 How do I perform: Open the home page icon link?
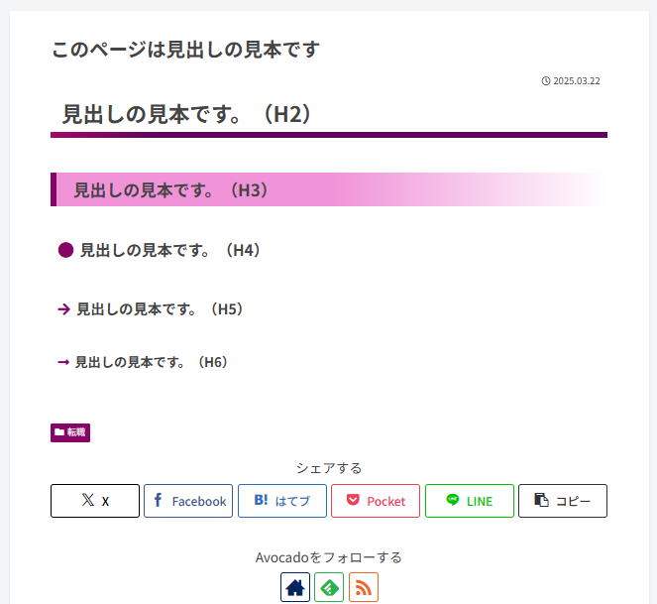click(x=295, y=587)
